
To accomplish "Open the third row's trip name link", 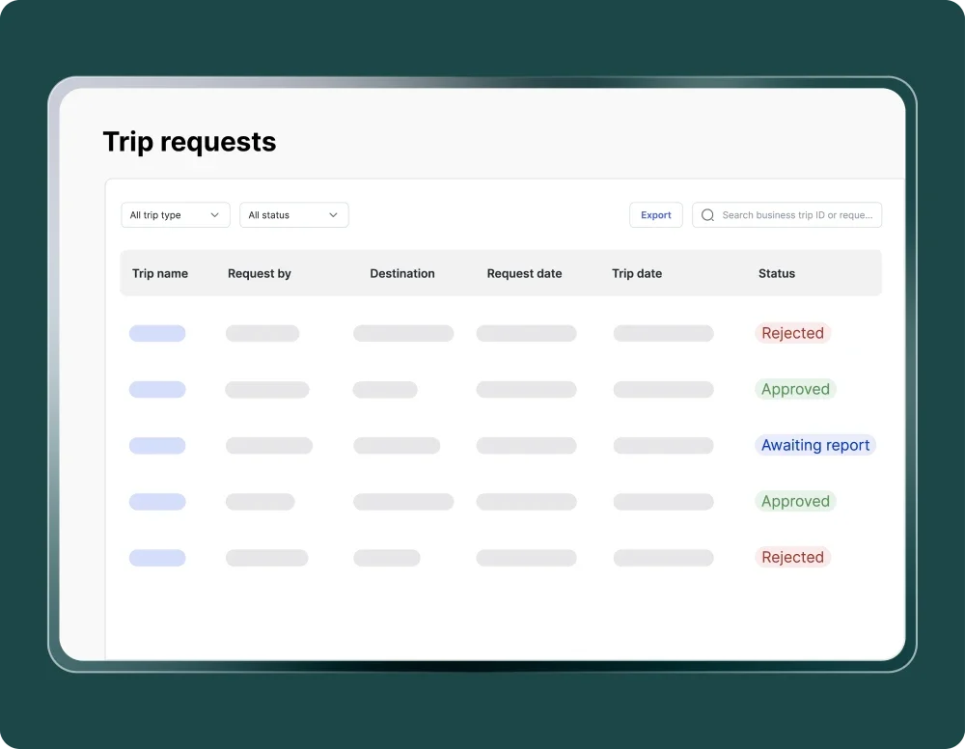I will tap(157, 445).
